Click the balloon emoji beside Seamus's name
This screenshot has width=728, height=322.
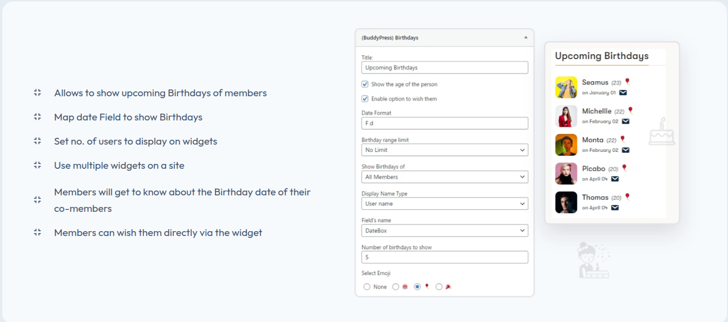[x=627, y=82]
